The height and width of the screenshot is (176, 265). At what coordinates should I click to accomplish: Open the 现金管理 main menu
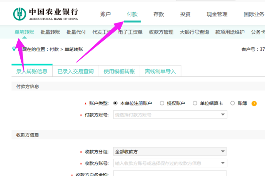point(217,14)
